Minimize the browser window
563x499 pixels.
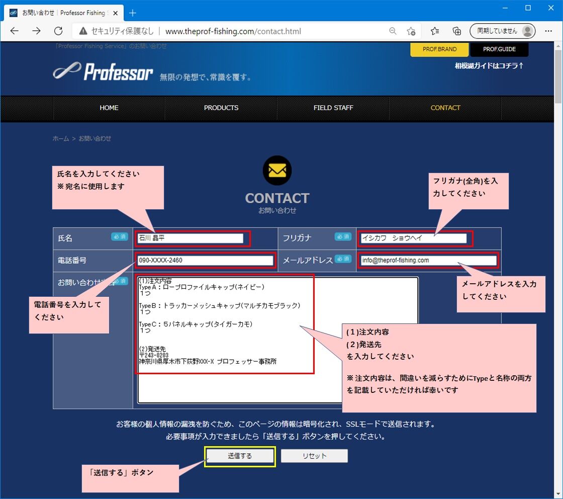click(505, 8)
